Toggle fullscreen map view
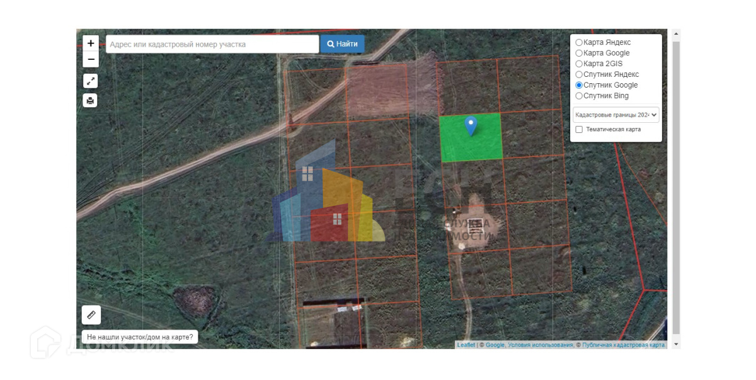The height and width of the screenshot is (380, 756). 91,81
